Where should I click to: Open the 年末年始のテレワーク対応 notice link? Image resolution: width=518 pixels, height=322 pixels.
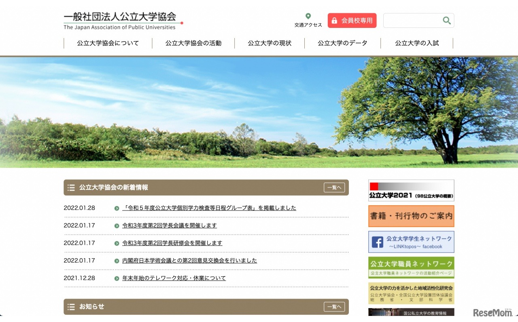[x=174, y=278]
